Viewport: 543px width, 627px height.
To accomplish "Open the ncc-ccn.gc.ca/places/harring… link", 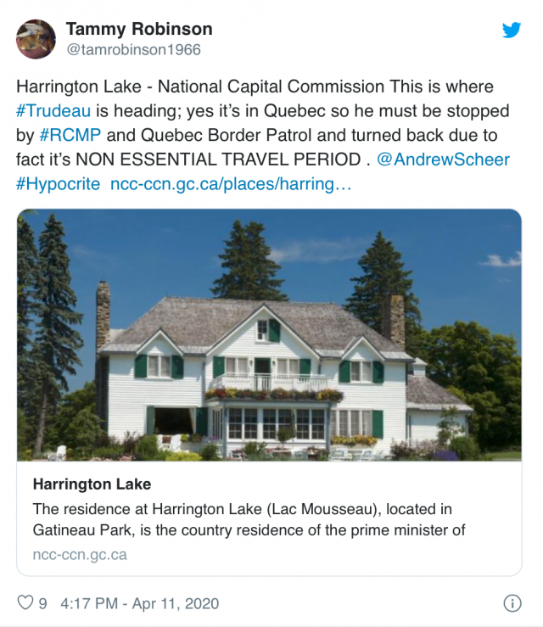I will point(231,184).
